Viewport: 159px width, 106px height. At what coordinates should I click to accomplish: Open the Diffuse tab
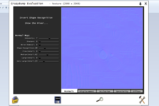[x=137, y=91]
